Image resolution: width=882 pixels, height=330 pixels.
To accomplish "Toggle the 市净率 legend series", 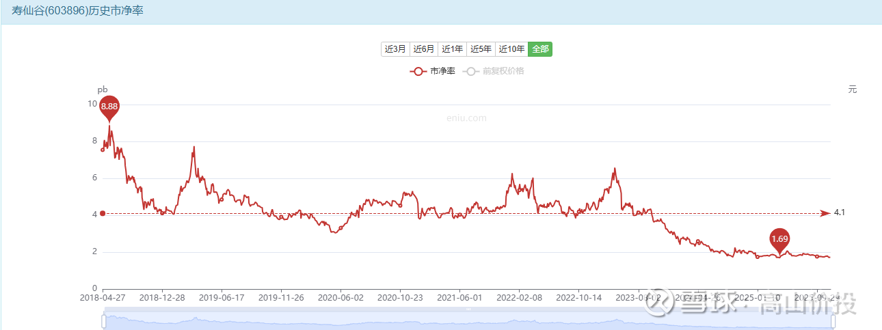I will point(433,71).
